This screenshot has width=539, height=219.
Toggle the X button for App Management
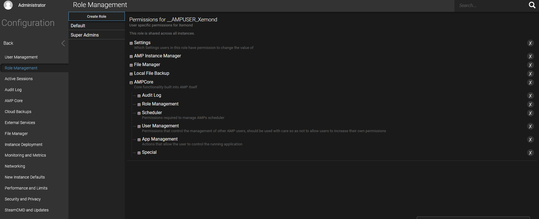tap(530, 139)
